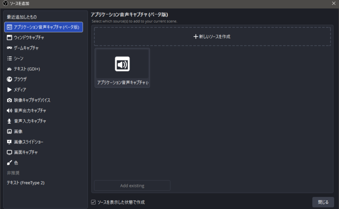
Task: Select ウィンドウキャプチャ in the source list
Action: 44,37
